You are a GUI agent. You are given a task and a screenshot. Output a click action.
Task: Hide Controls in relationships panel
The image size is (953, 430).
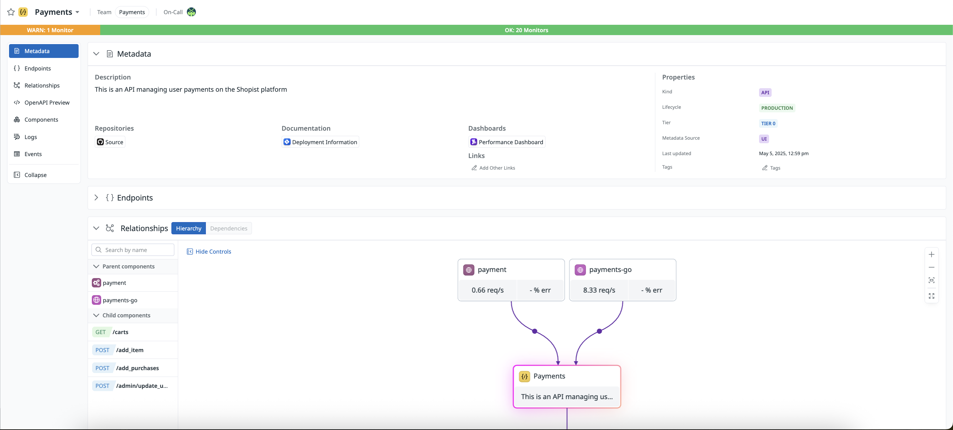point(209,251)
